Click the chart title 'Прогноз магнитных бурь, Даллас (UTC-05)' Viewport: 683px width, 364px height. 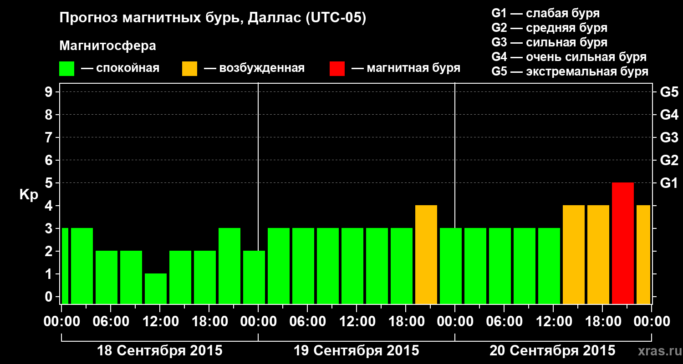213,18
